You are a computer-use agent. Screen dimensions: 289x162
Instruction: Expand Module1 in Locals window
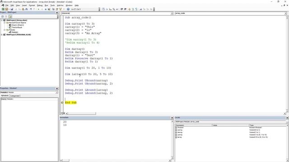[176, 128]
